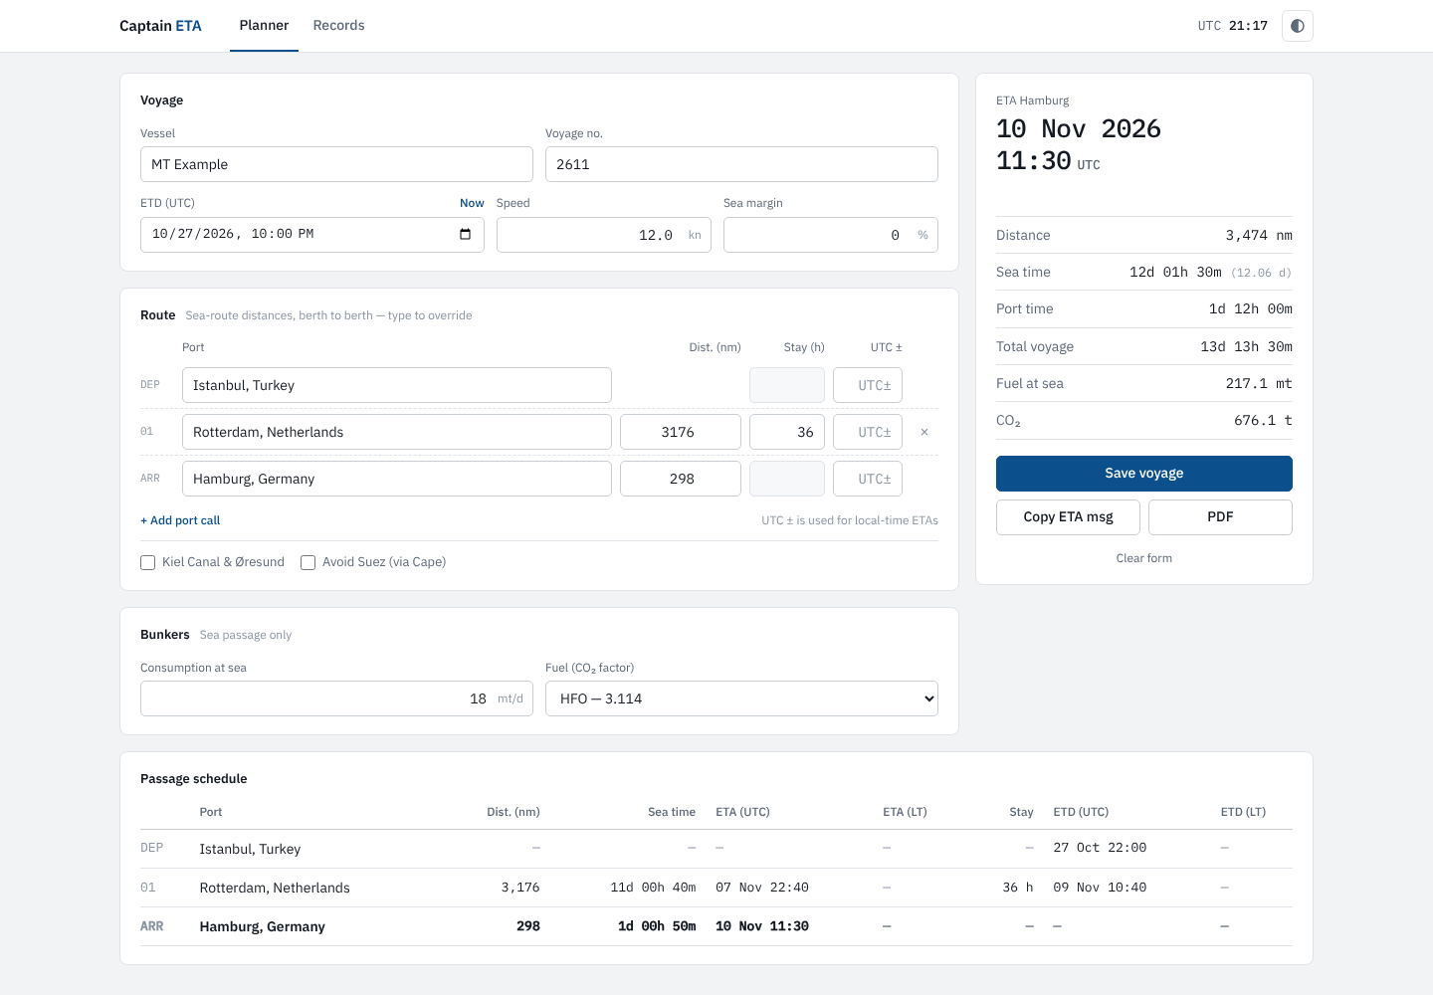Edit Rotterdam, Netherlands port field
The height and width of the screenshot is (995, 1433).
click(x=397, y=432)
